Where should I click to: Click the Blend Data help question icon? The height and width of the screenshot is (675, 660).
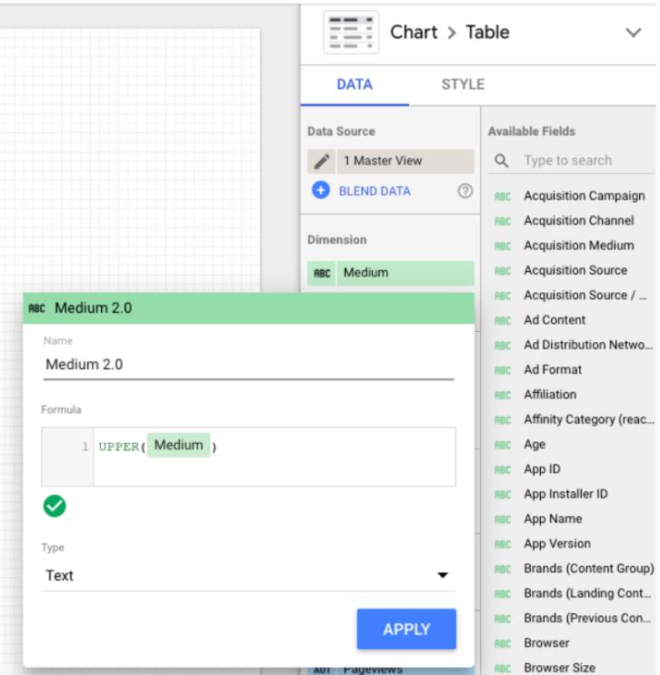pos(464,191)
